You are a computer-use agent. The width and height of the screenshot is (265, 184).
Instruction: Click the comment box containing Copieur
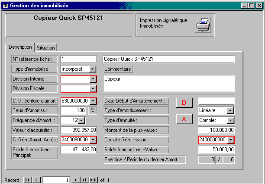tap(169, 83)
